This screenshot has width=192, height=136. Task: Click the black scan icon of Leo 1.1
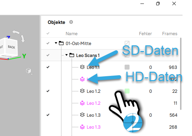pyautogui.click(x=82, y=67)
